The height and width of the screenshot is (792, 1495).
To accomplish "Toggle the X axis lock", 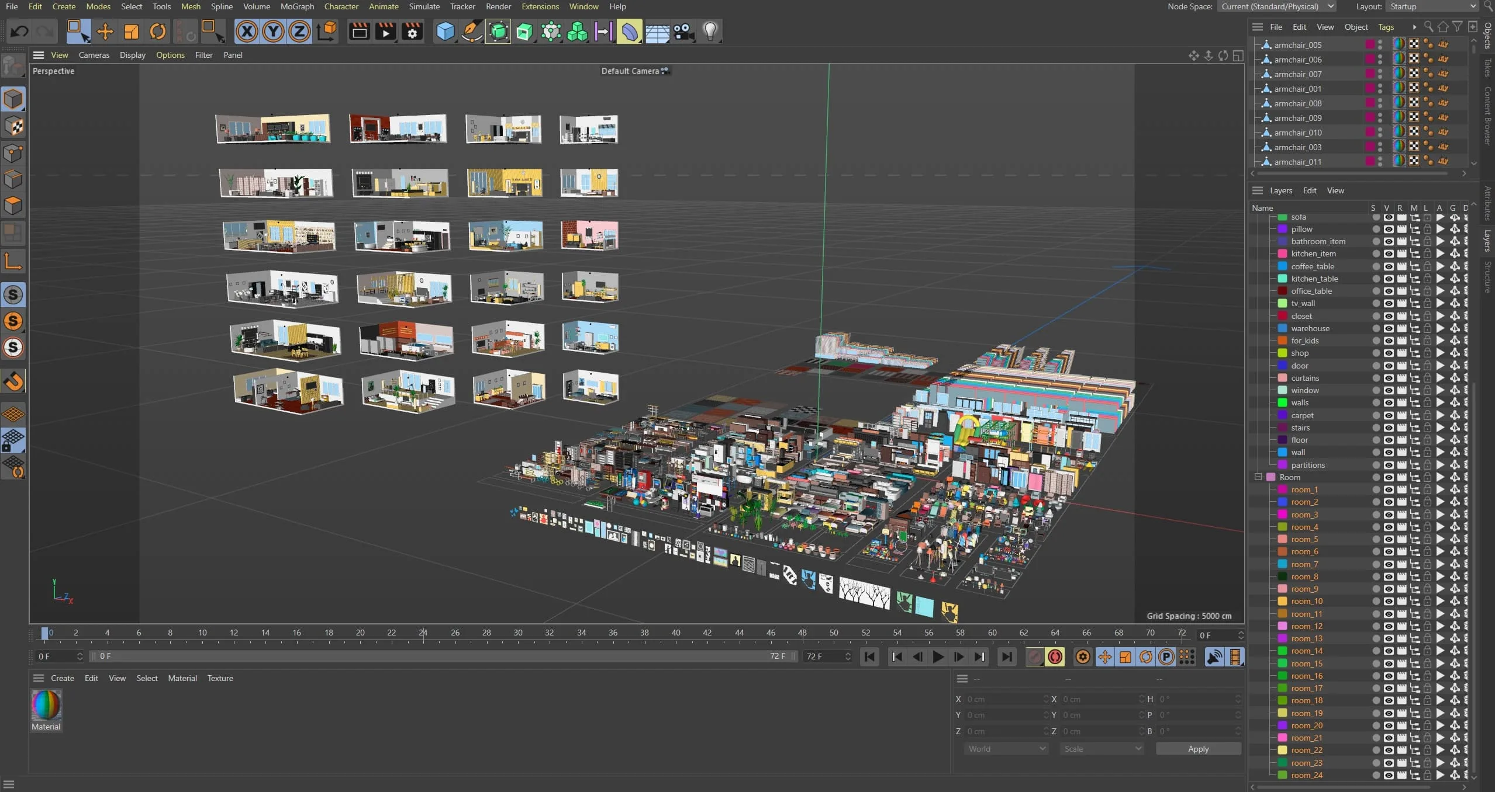I will tap(247, 32).
